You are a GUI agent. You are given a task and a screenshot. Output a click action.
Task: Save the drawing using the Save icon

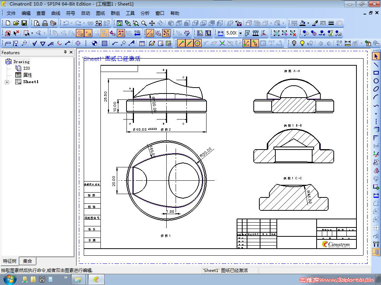tap(24, 23)
